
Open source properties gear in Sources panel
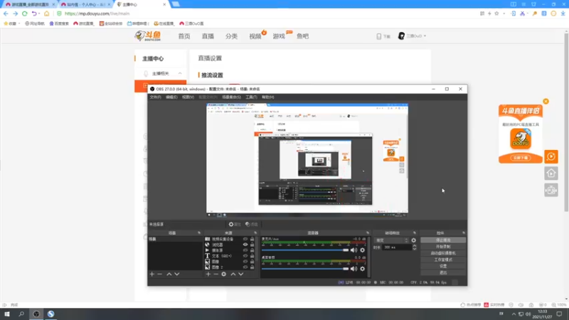(x=224, y=274)
